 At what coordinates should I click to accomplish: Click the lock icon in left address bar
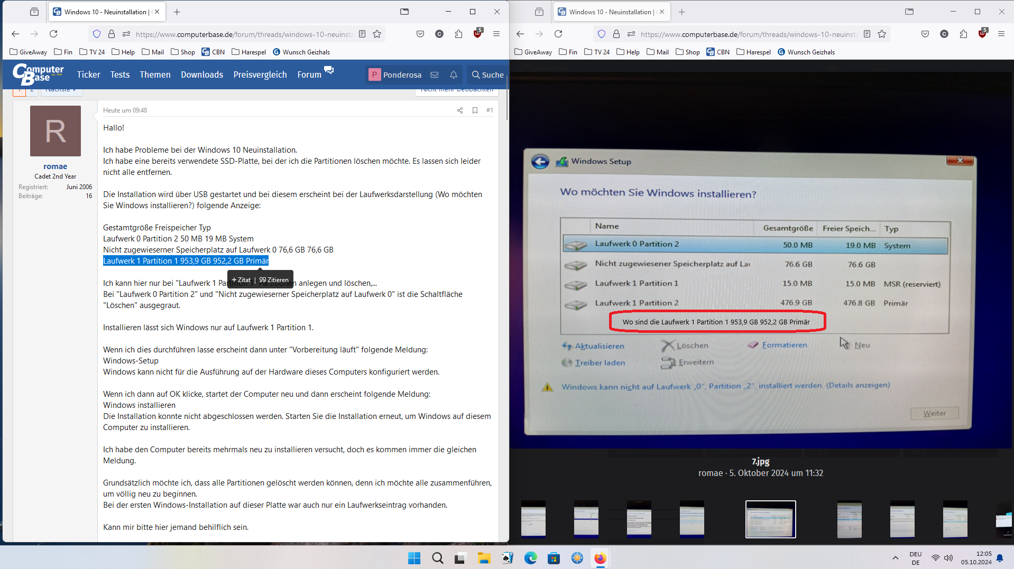click(x=112, y=34)
